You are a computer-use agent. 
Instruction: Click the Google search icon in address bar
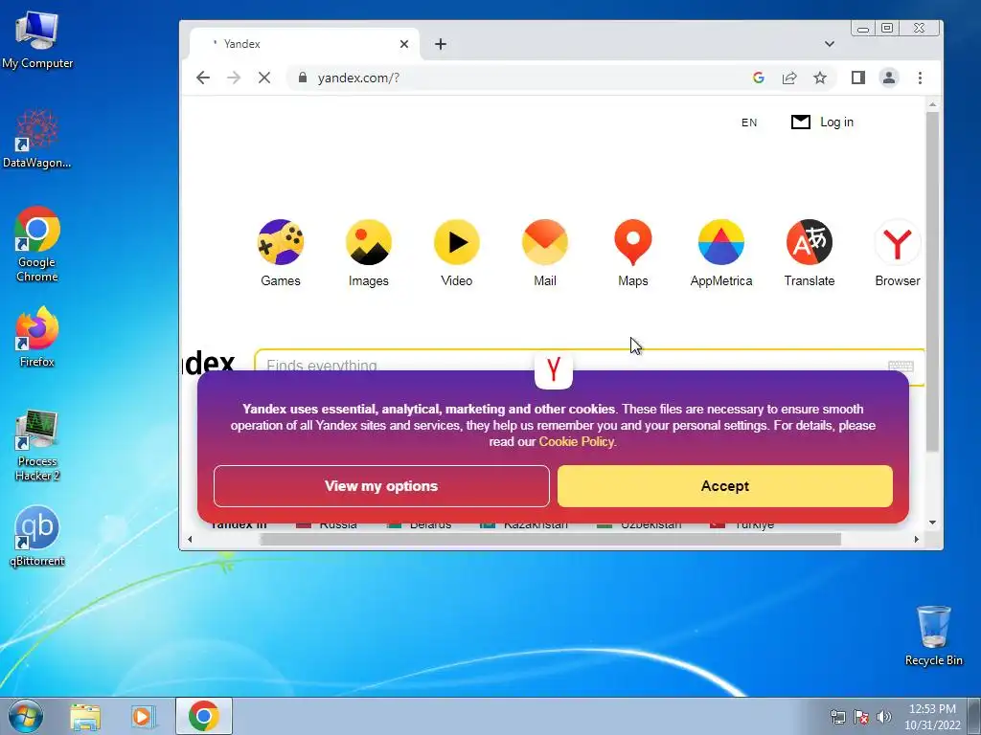click(x=759, y=78)
